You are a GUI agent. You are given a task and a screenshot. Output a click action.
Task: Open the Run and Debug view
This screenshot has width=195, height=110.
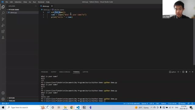(3, 25)
